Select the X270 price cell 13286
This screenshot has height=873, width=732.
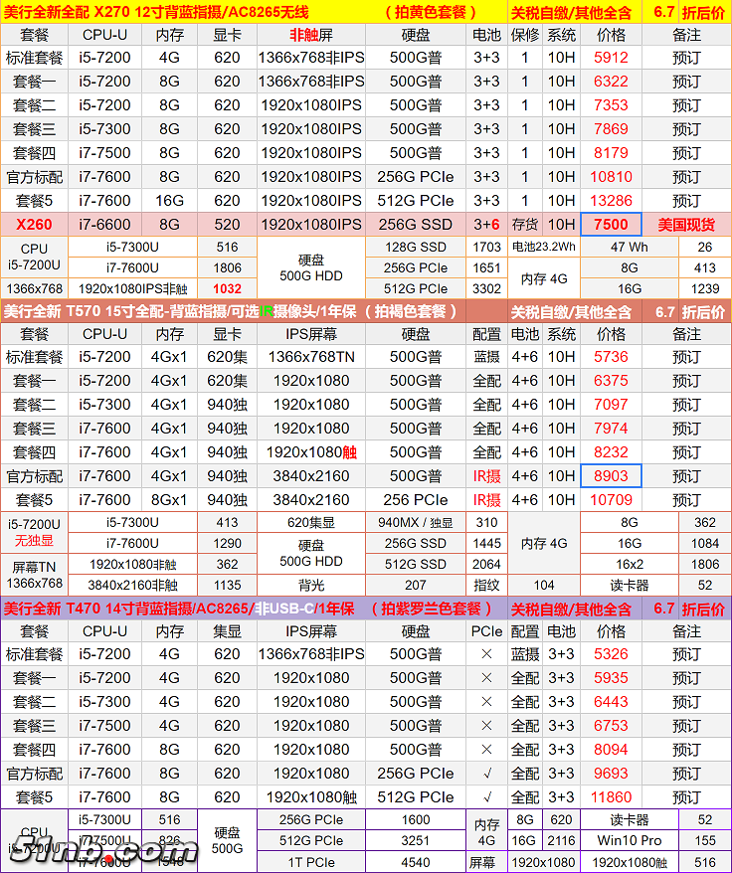click(611, 201)
